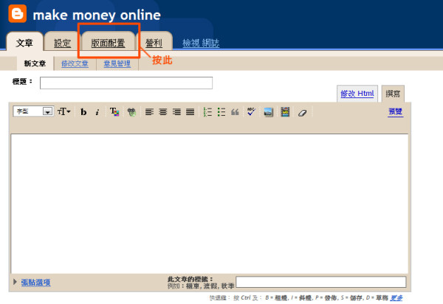
Task: Open the text color picker
Action: click(114, 111)
